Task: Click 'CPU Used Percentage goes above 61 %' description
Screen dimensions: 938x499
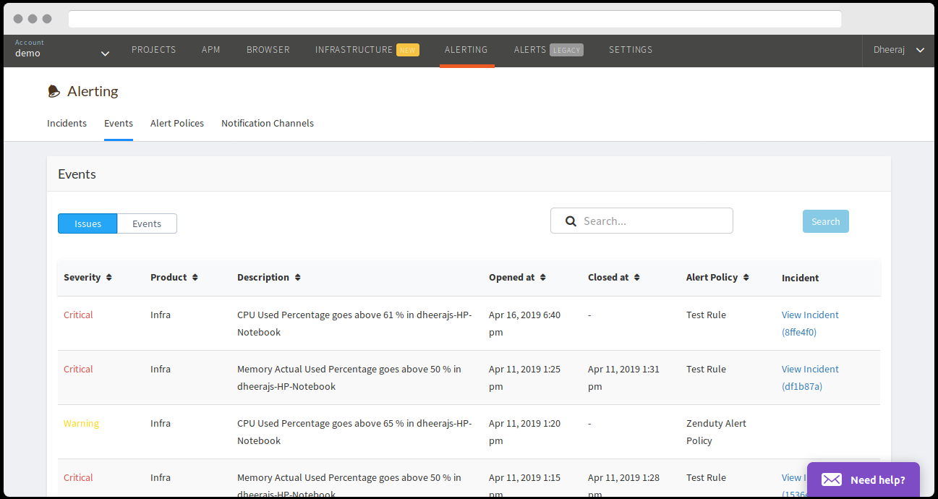Action: (x=354, y=324)
